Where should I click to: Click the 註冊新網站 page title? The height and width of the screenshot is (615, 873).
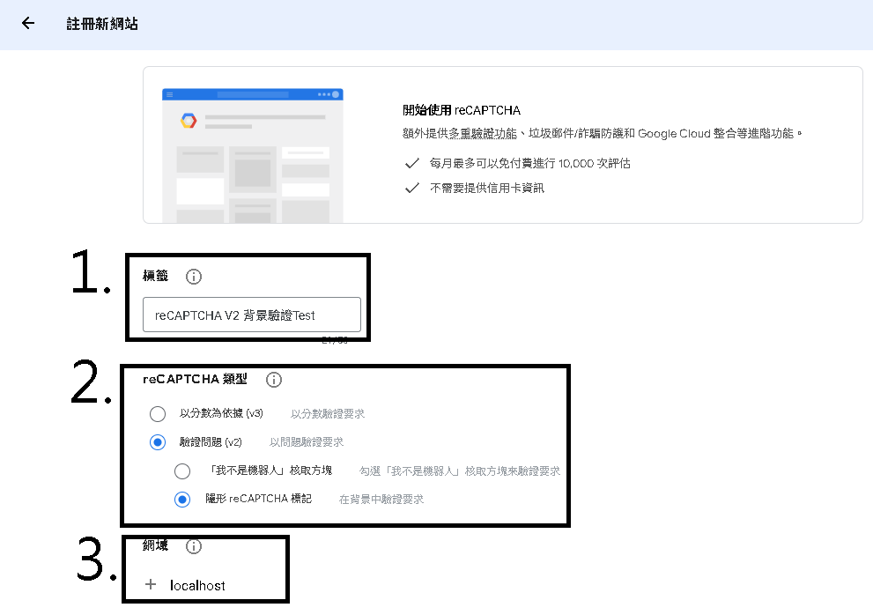coord(102,24)
